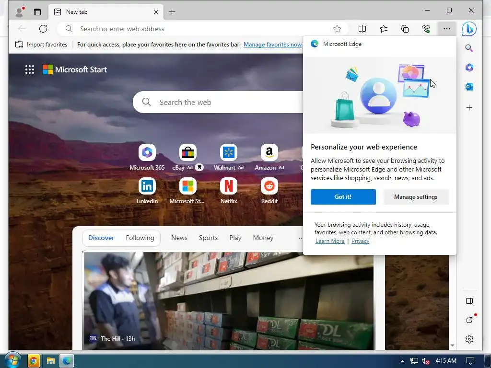Refresh the page
Viewport: 491px width, 368px height.
(43, 29)
